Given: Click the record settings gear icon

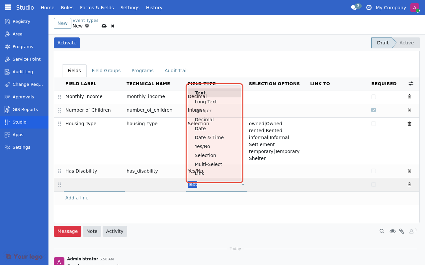Looking at the screenshot, I should tap(87, 26).
